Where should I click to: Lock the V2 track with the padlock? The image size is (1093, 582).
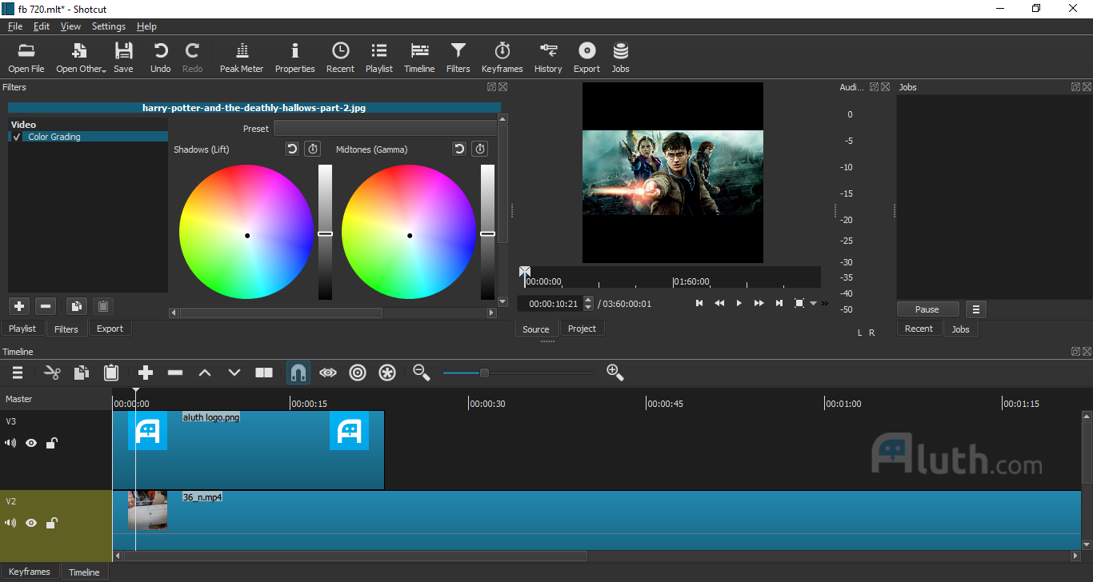[51, 524]
